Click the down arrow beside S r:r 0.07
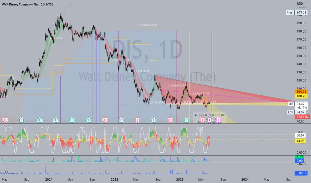This screenshot has height=183, width=311. pos(196,115)
